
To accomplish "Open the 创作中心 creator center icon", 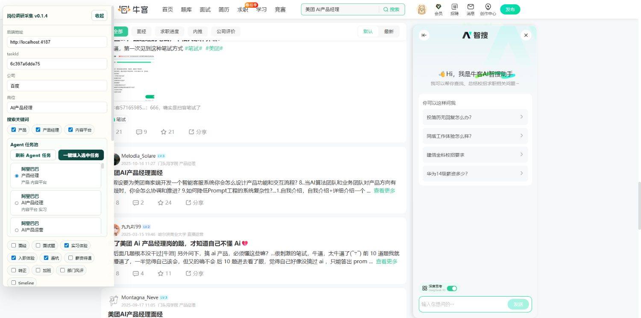I will tap(488, 9).
